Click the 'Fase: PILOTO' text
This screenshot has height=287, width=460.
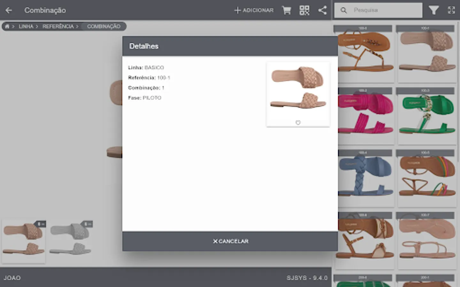(x=145, y=98)
